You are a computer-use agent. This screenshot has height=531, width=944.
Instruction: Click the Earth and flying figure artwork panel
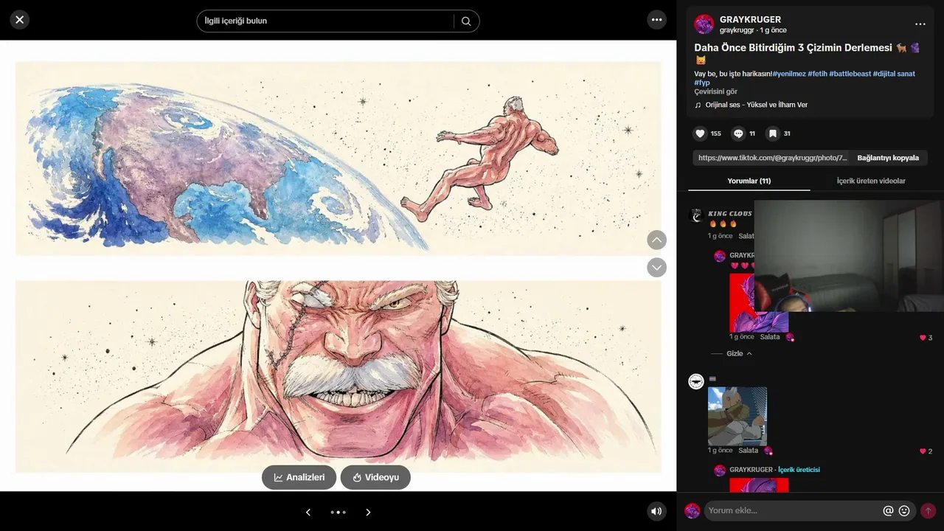(x=339, y=159)
